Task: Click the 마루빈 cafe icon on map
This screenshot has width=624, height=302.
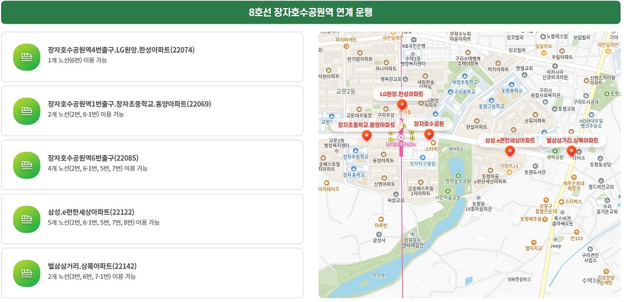Action: click(x=381, y=219)
